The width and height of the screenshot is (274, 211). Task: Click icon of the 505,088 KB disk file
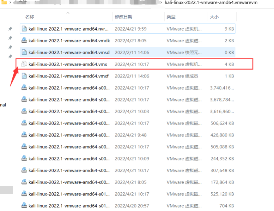click(x=24, y=147)
